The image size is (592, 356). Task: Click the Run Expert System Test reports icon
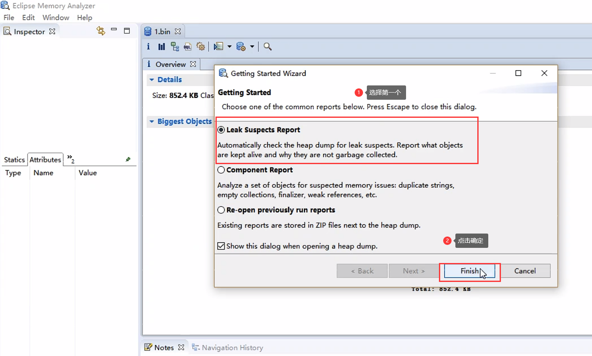218,46
